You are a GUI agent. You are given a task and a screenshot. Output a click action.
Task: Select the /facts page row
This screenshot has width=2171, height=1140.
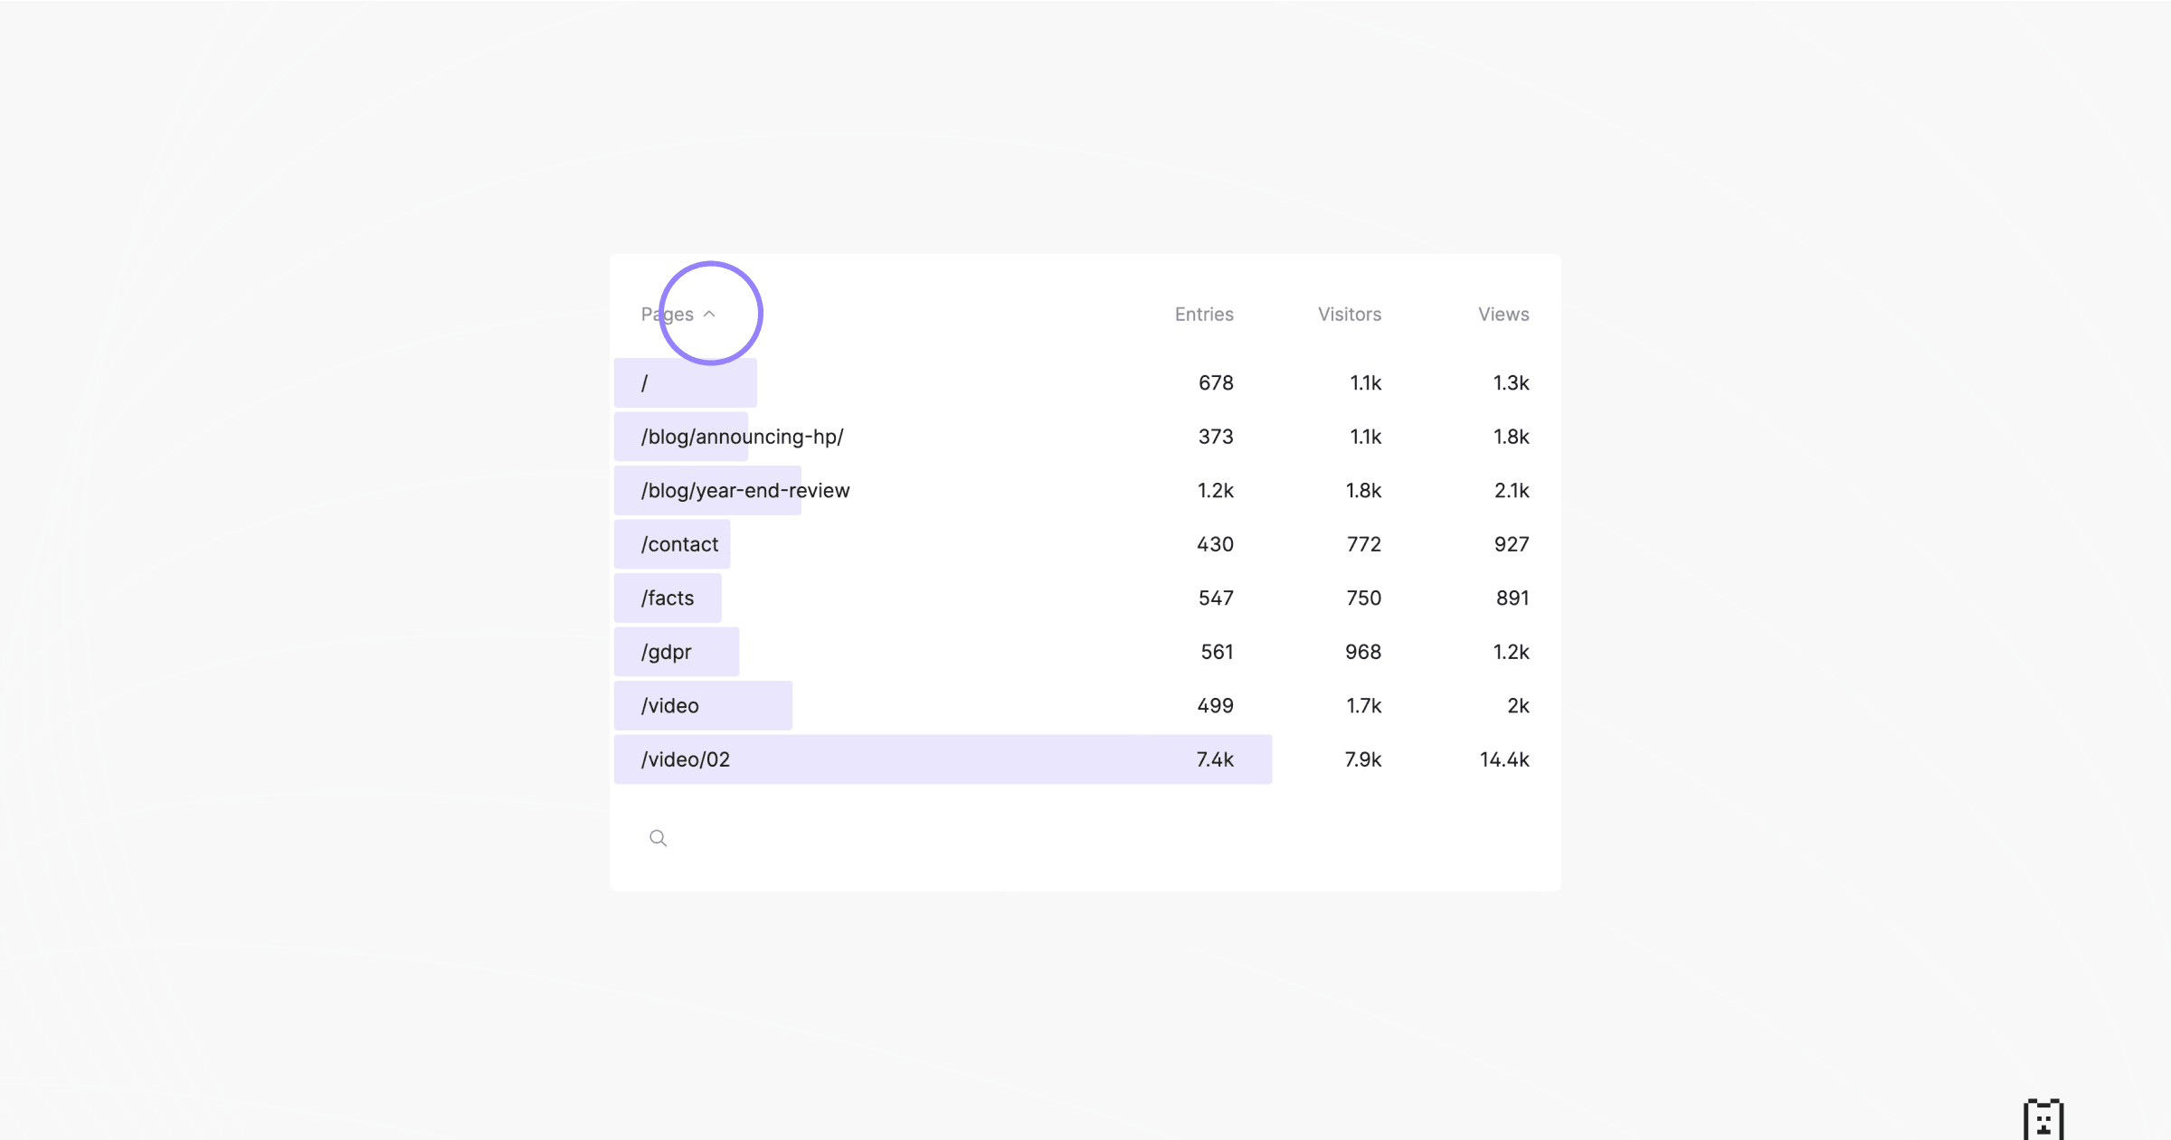pos(667,597)
